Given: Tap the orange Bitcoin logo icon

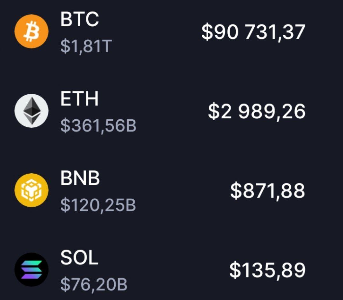Looking at the screenshot, I should pyautogui.click(x=31, y=31).
